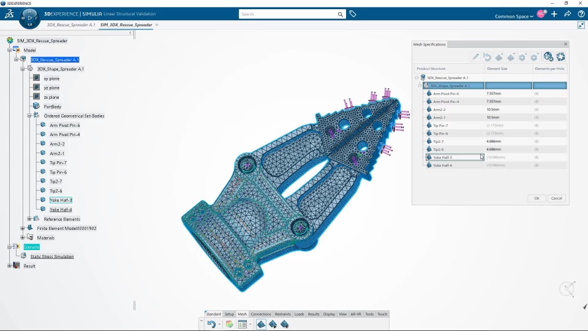588x331 pixels.
Task: Switch to the Results tab
Action: [x=314, y=314]
